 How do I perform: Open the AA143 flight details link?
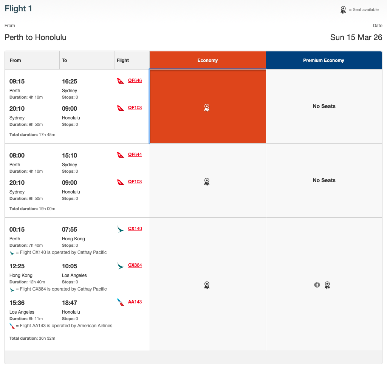(x=135, y=302)
